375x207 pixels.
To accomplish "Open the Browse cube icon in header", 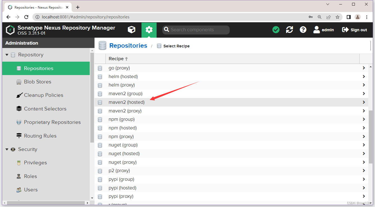I will pyautogui.click(x=131, y=30).
